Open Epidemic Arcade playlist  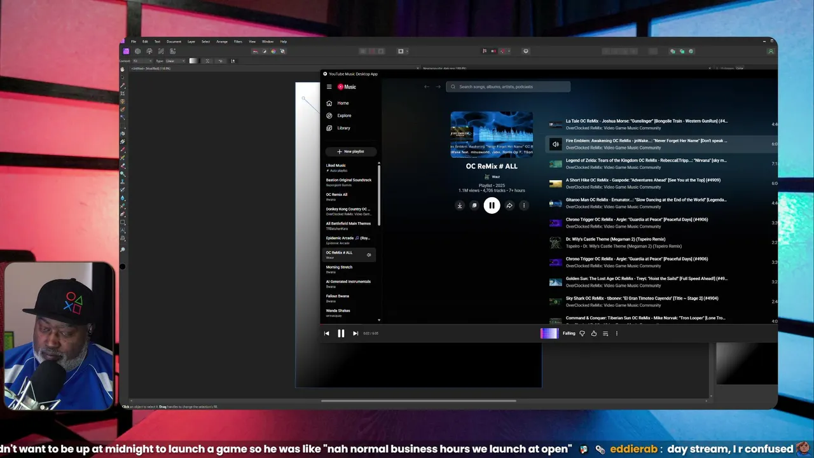coord(350,240)
